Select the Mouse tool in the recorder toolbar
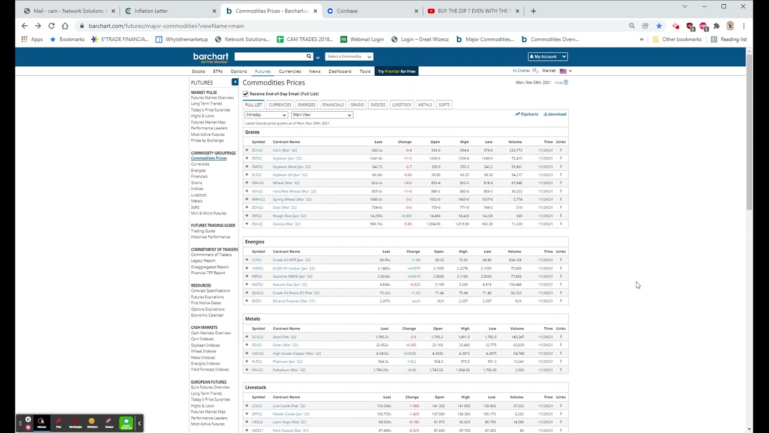769x433 pixels. (x=41, y=423)
